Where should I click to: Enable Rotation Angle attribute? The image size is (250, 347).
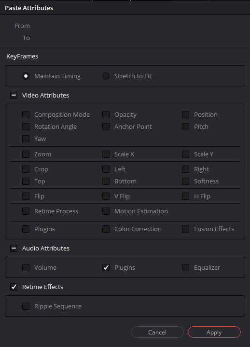click(26, 127)
